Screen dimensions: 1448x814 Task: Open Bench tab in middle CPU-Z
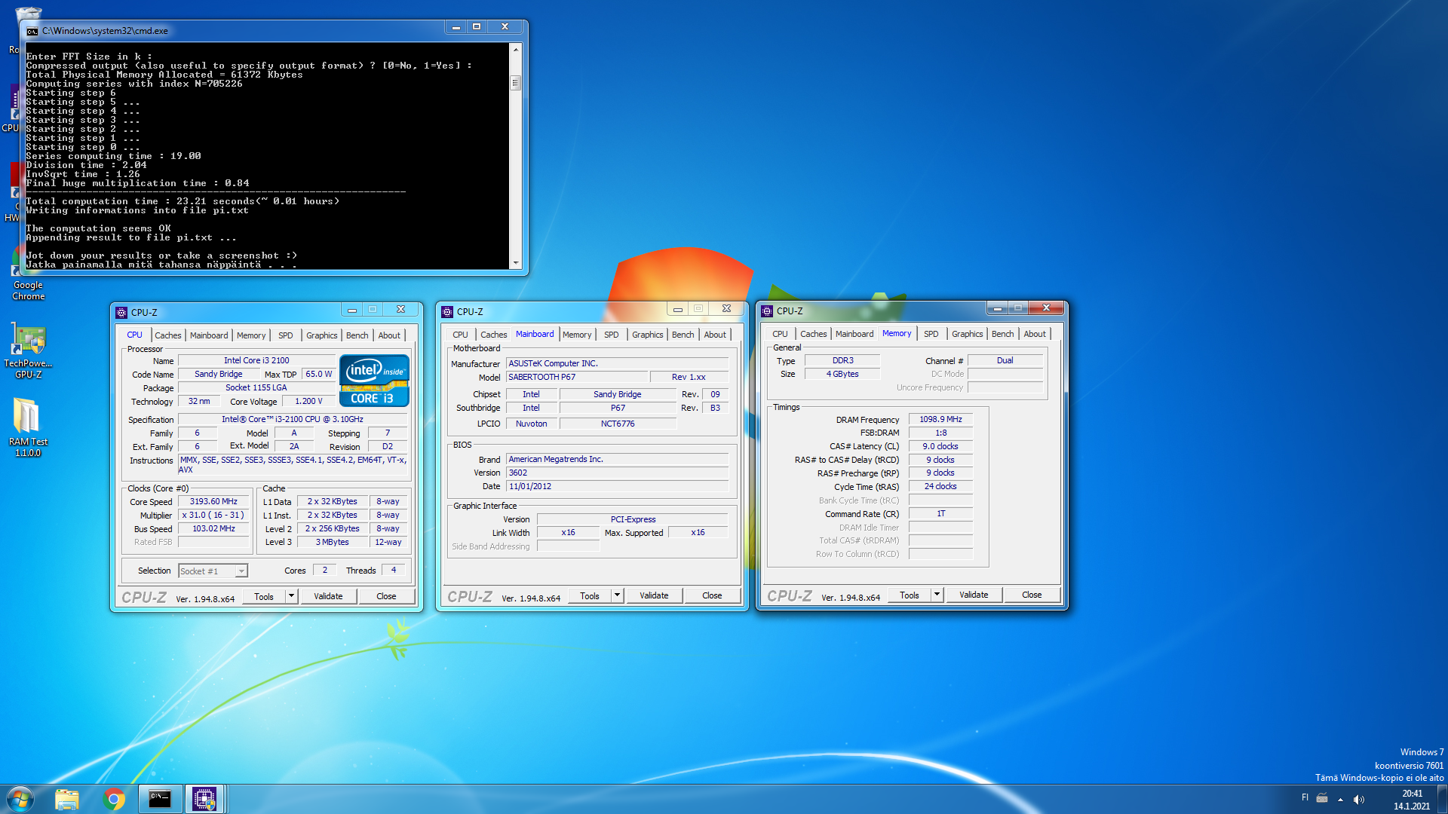[683, 335]
